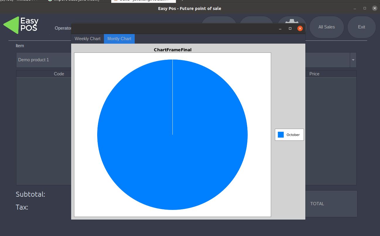Viewport: 380px width, 236px height.
Task: Click the TOTAL panel
Action: click(331, 204)
